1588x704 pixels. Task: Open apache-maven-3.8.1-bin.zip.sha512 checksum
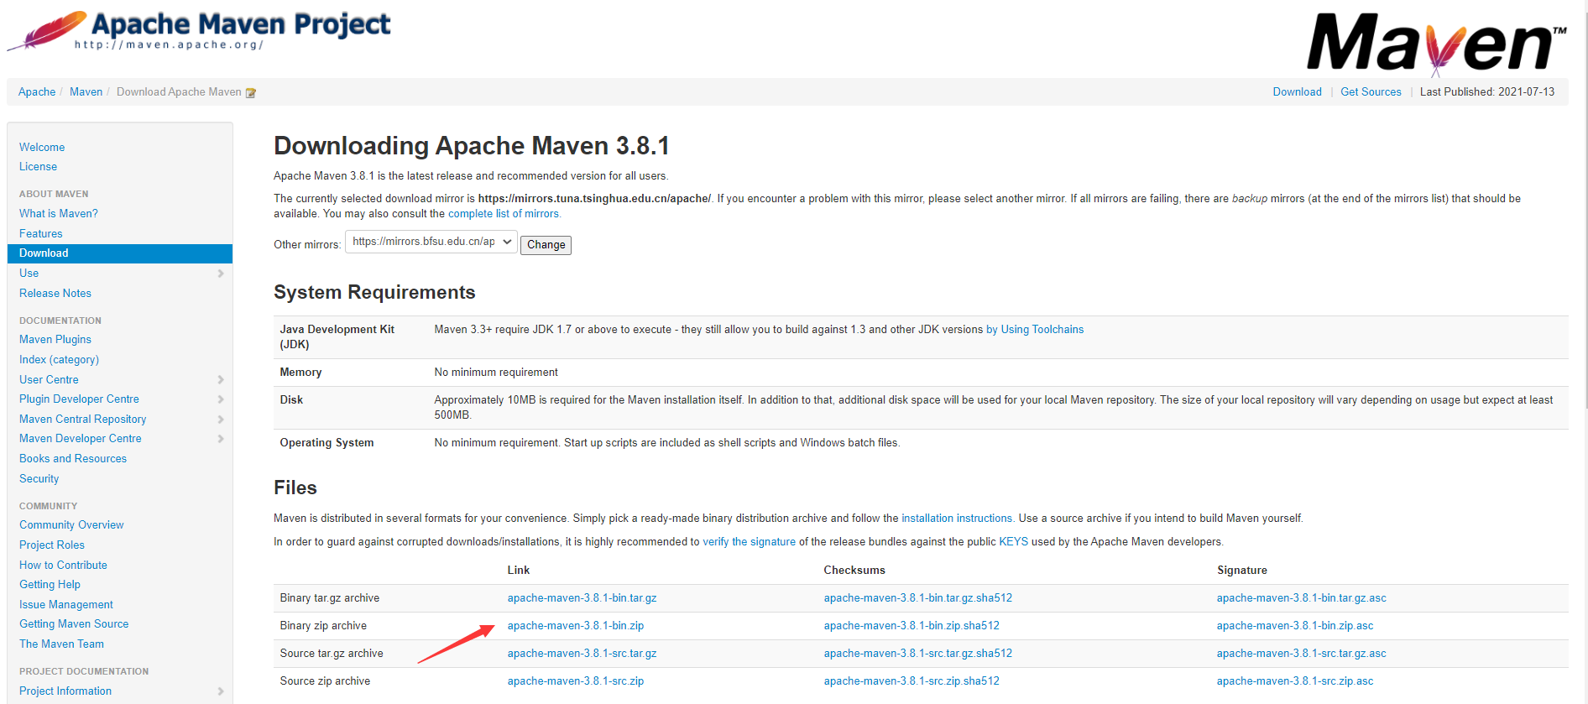pos(912,626)
